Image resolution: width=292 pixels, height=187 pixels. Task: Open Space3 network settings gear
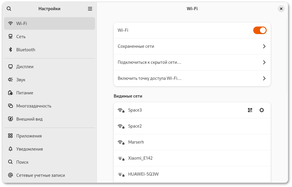pyautogui.click(x=262, y=110)
